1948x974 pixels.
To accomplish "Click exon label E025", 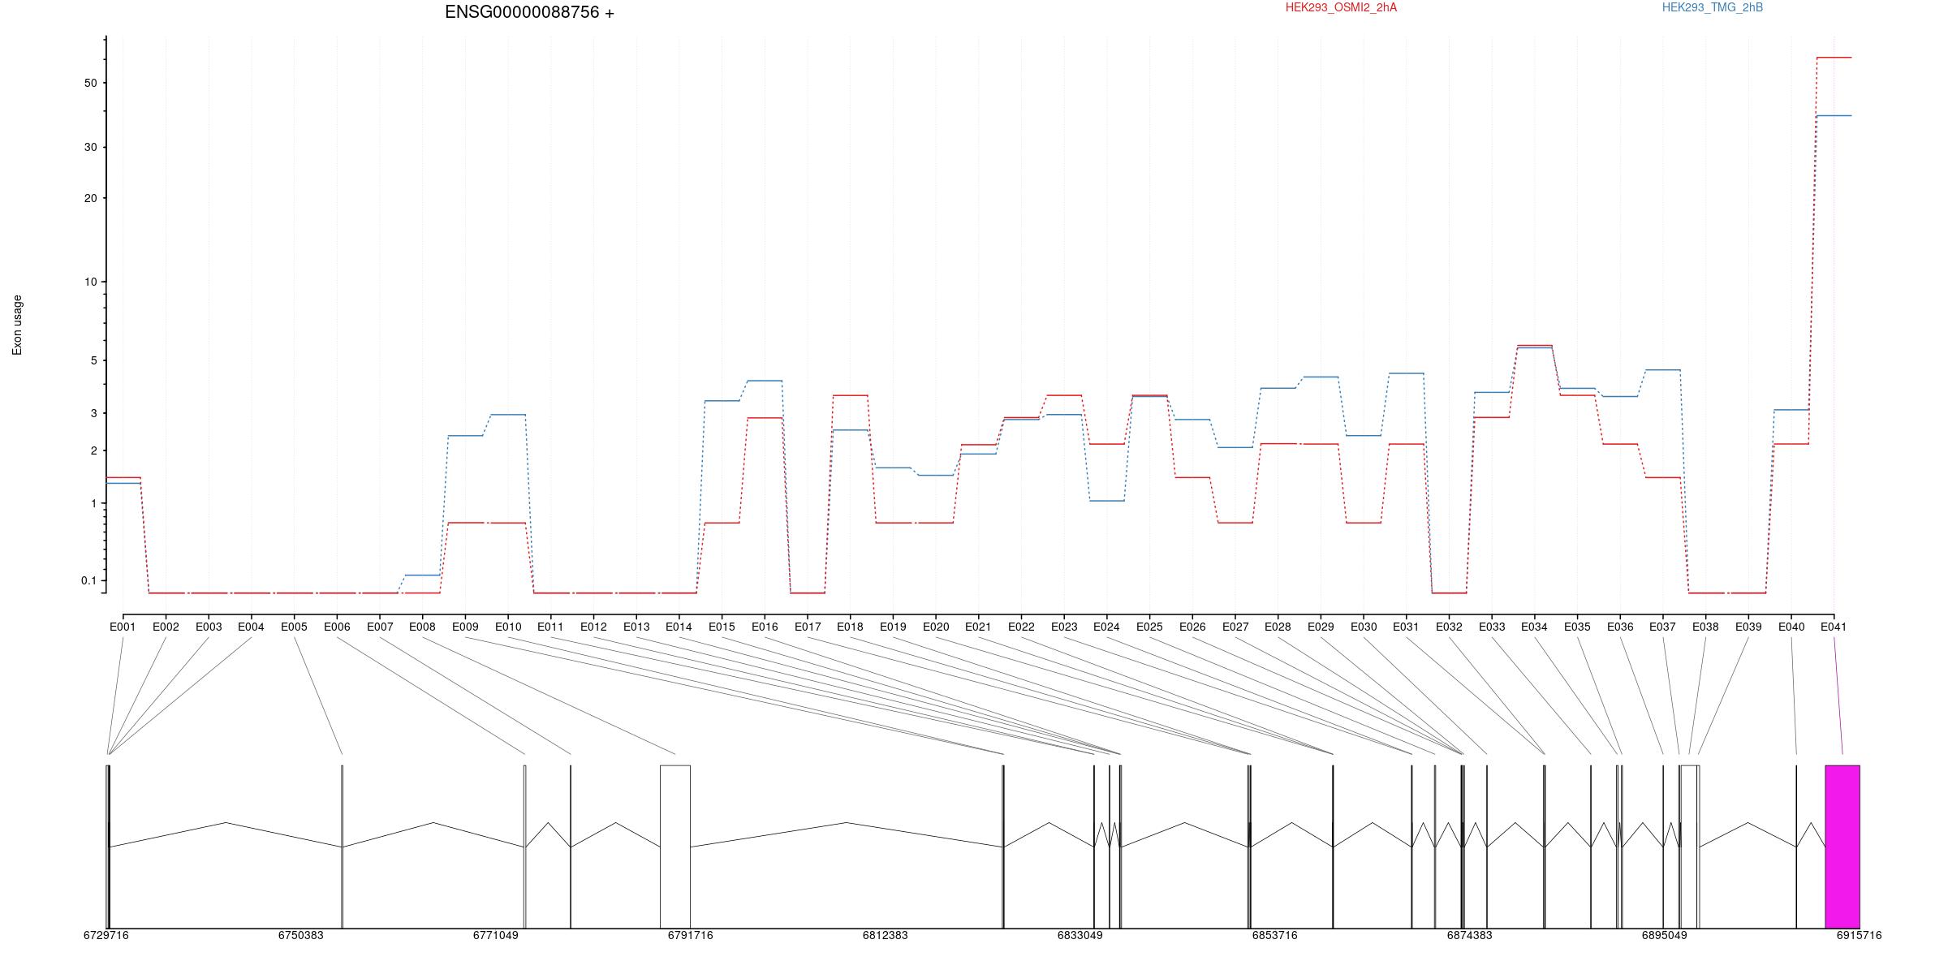I will tap(1149, 627).
